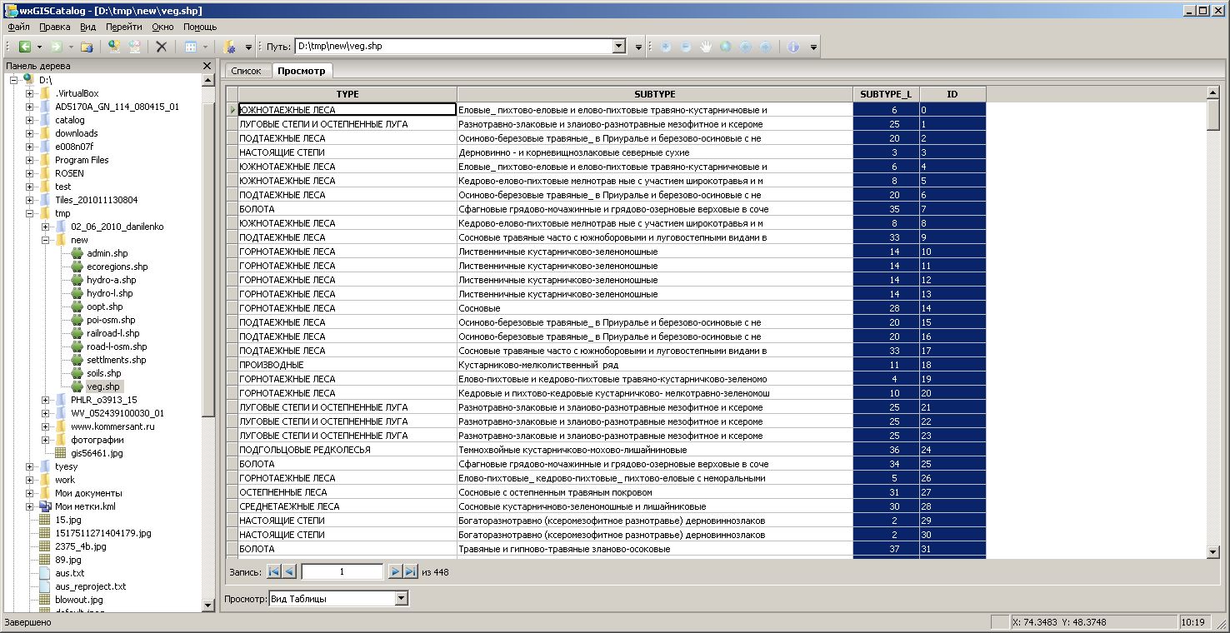The image size is (1230, 633).
Task: Click the black X delete icon
Action: [162, 47]
